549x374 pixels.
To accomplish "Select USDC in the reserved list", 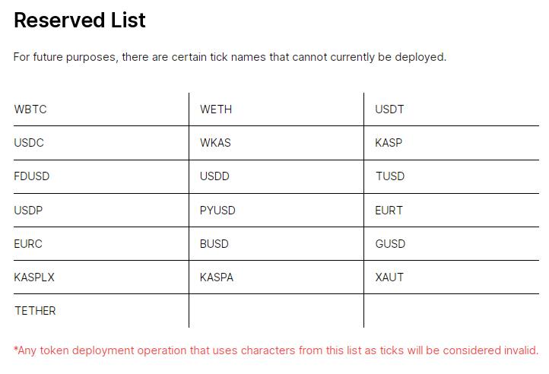I will pyautogui.click(x=29, y=142).
